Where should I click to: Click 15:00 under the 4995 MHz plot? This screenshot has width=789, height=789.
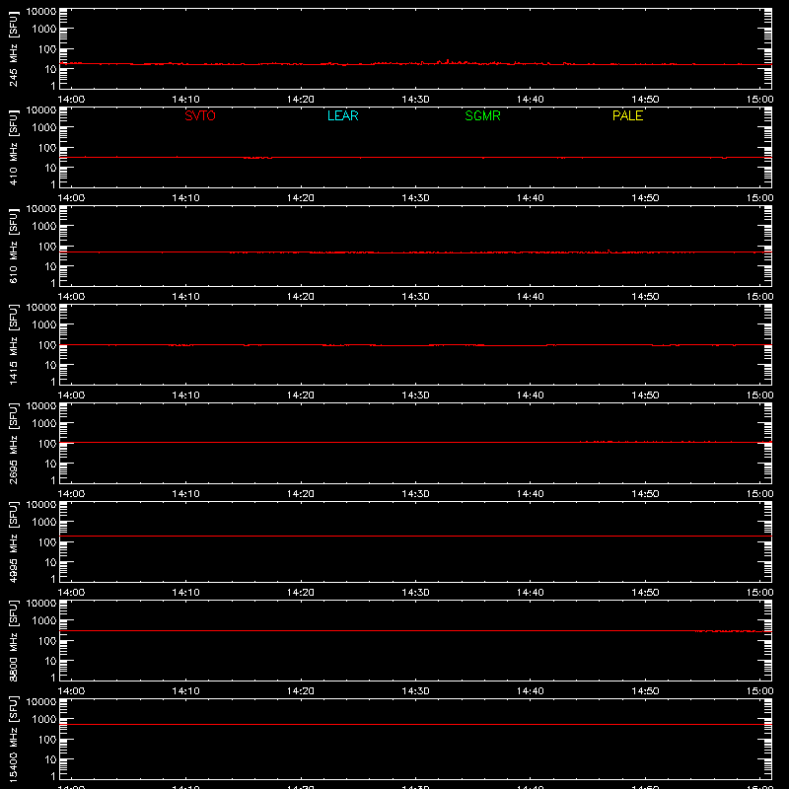pos(759,593)
